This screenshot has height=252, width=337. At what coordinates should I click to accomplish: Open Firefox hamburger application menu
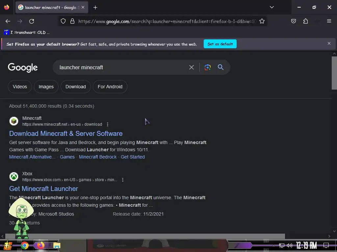329,21
